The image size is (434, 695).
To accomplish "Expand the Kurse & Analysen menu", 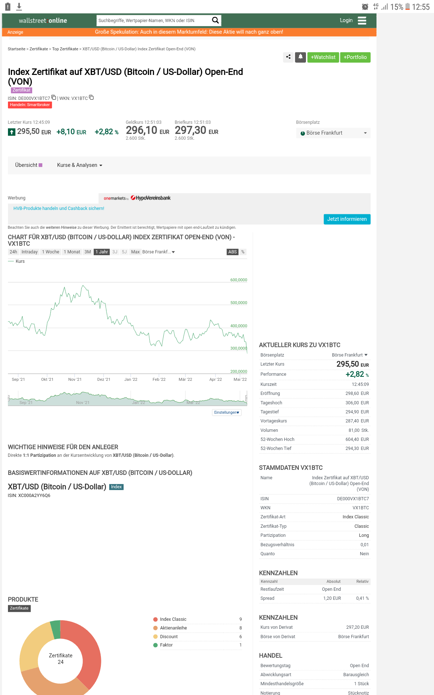I will point(80,165).
